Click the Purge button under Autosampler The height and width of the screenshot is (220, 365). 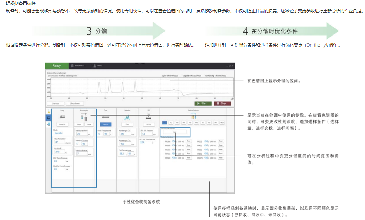coord(79,124)
